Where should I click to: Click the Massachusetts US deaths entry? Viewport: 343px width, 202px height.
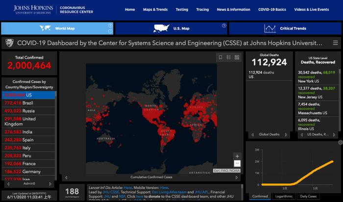coord(317,109)
